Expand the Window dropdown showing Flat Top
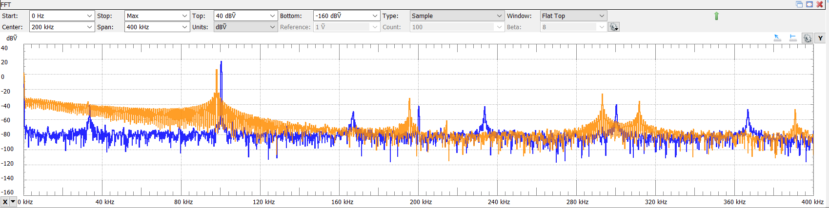This screenshot has width=829, height=208. (602, 16)
